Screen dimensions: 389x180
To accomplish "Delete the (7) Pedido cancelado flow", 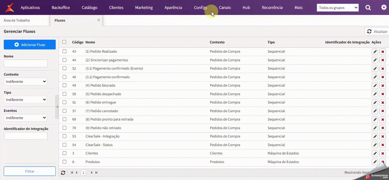I will point(383,111).
